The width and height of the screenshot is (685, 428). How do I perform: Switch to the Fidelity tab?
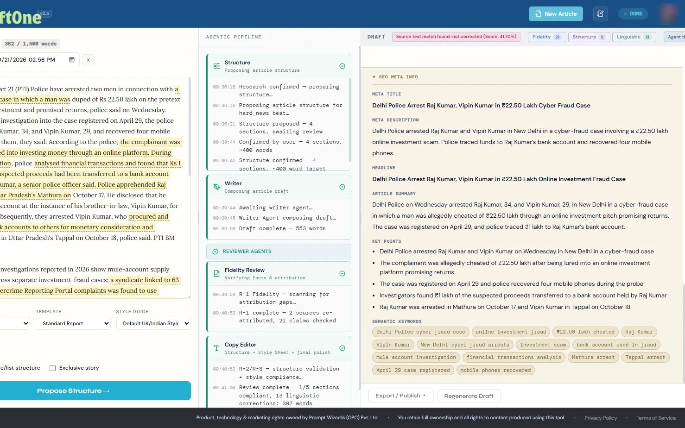point(546,37)
